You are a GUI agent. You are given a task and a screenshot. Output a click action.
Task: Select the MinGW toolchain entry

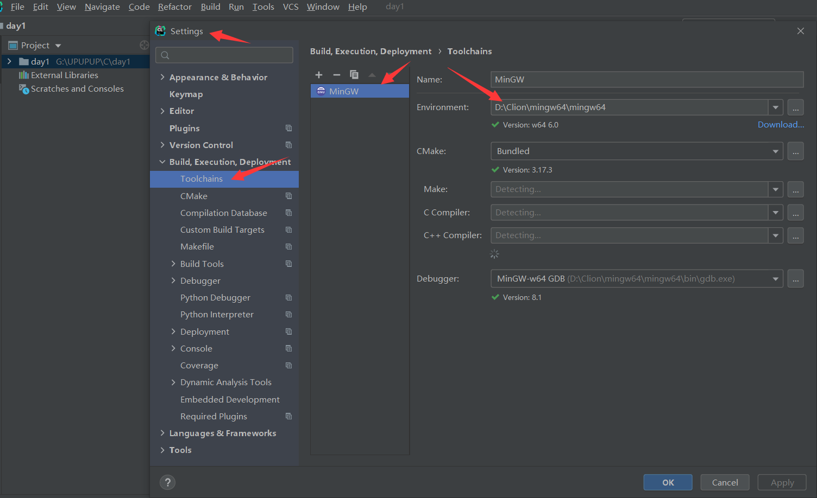click(360, 91)
